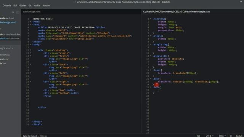Click the div class bottom line
244x137 pixels.
[x=61, y=93]
